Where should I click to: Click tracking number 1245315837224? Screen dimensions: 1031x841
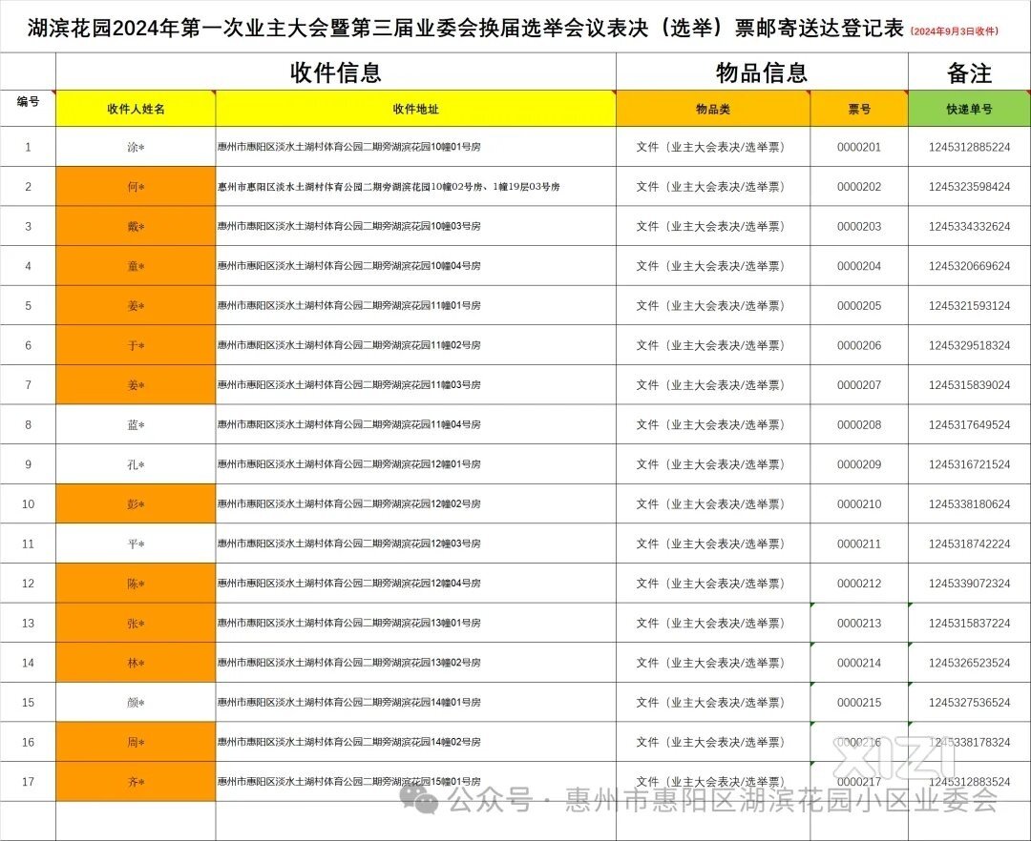coord(969,623)
